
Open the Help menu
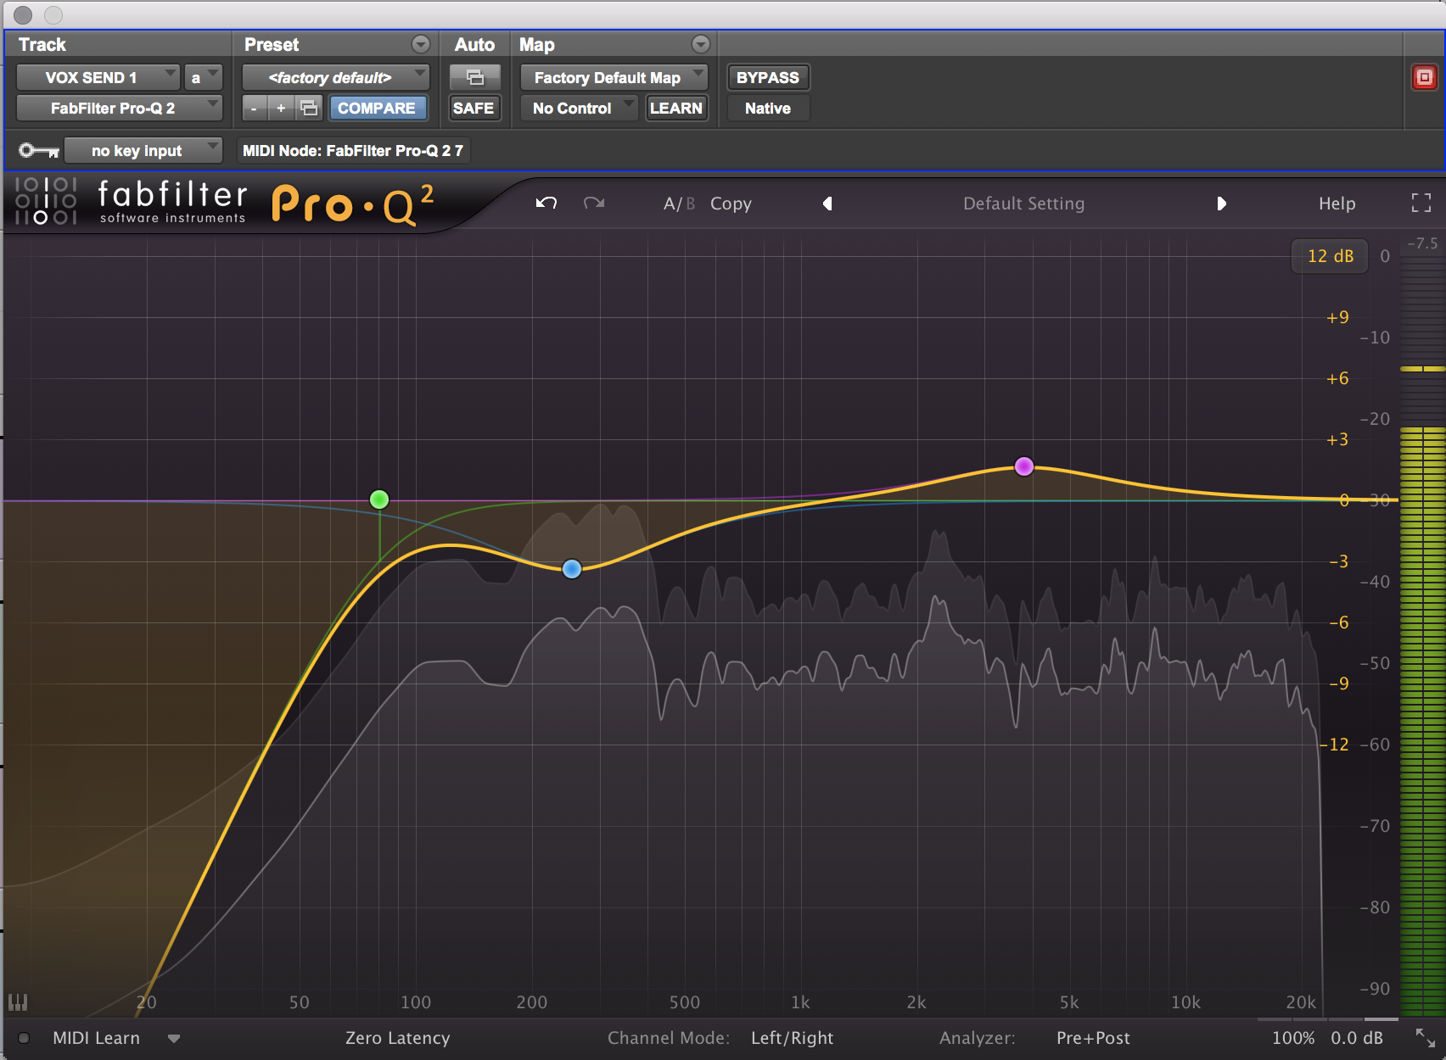point(1337,204)
